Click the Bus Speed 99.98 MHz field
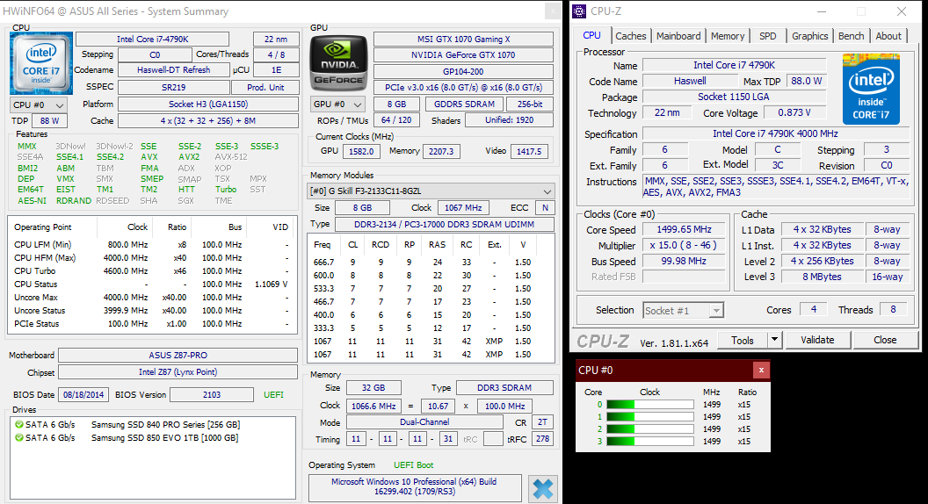 (684, 262)
